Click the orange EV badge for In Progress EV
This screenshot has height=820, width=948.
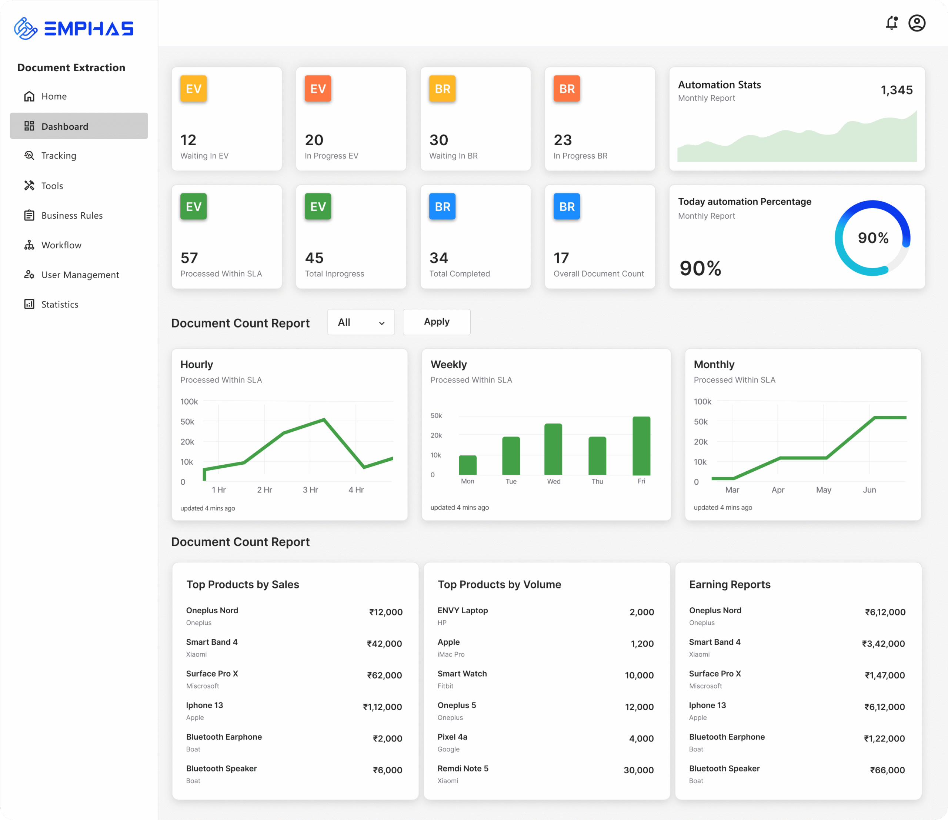[x=318, y=88]
